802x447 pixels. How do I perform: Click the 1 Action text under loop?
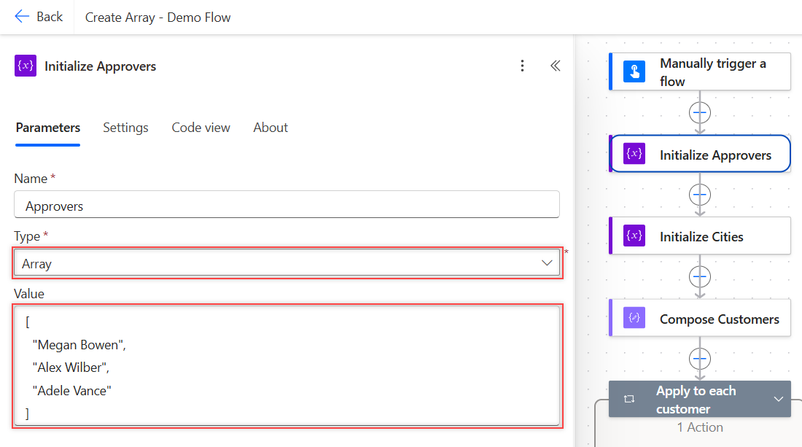[x=700, y=427]
